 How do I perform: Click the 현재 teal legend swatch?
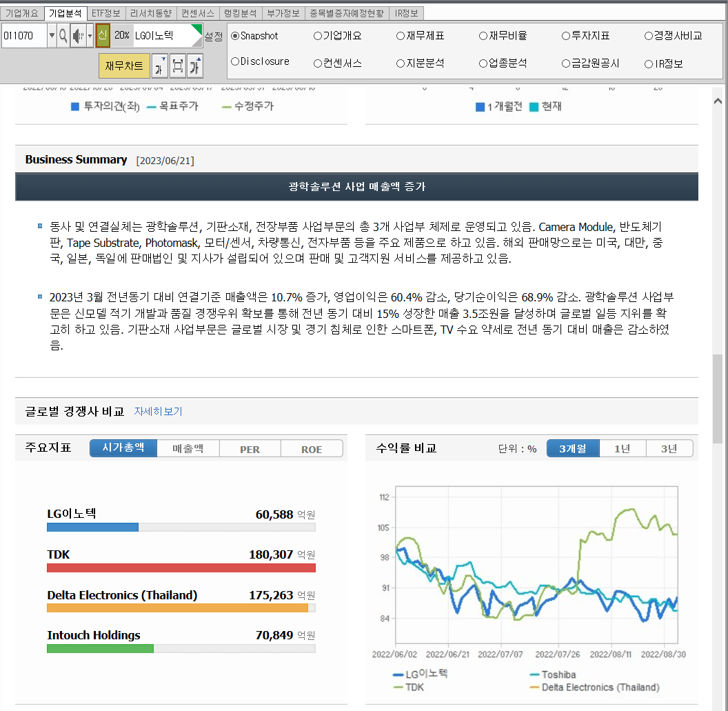coord(534,108)
